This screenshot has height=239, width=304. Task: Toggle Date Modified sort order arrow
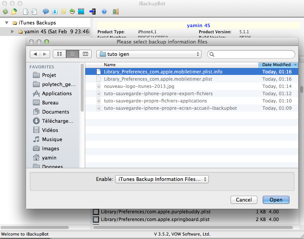click(x=295, y=65)
